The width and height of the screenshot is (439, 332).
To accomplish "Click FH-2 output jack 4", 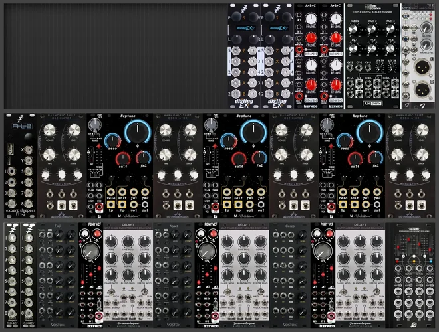I will [x=12, y=203].
